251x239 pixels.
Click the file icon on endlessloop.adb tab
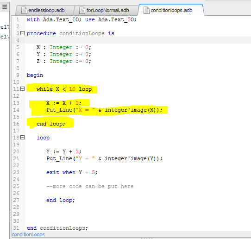24,10
